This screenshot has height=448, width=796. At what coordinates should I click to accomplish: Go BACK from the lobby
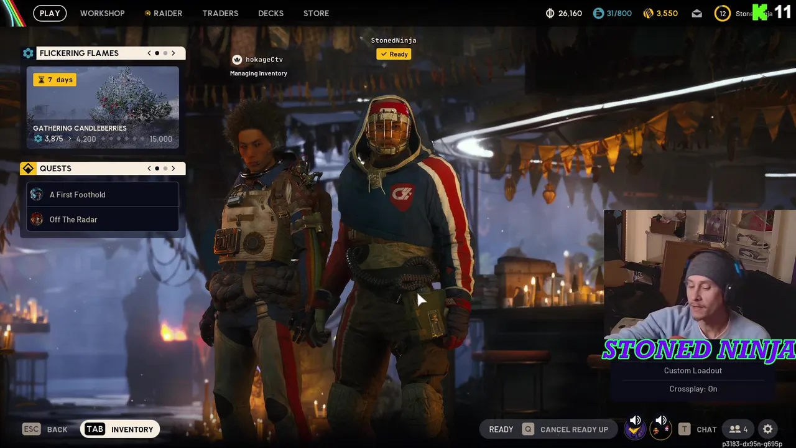coord(57,429)
